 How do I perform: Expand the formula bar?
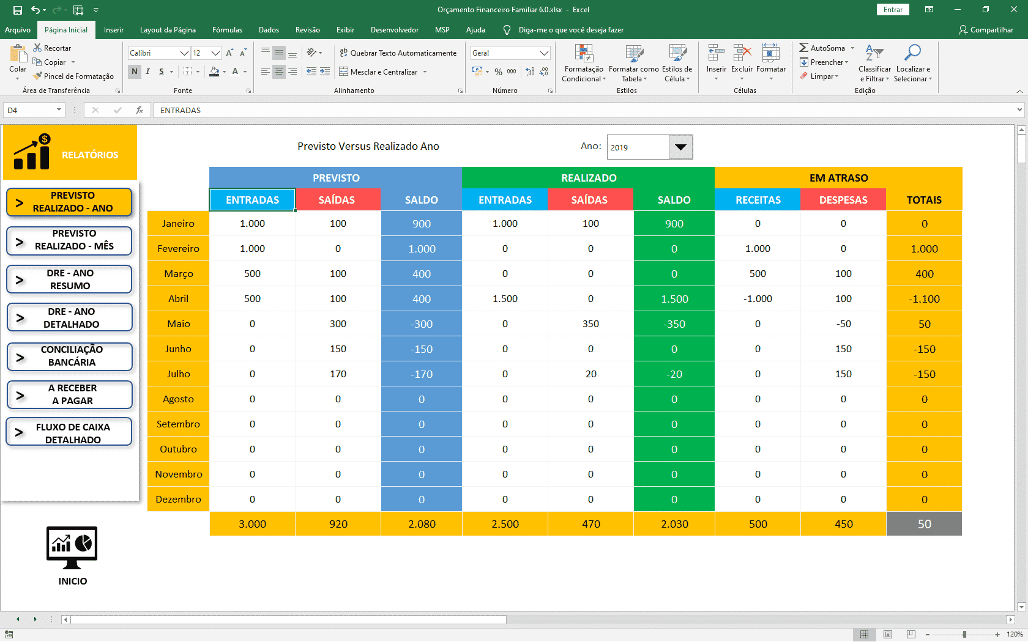1019,110
